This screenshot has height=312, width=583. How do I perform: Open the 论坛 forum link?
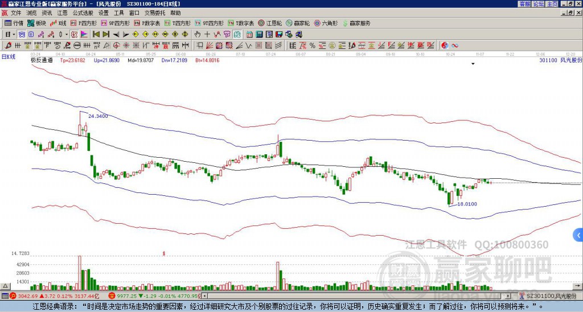pyautogui.click(x=538, y=3)
